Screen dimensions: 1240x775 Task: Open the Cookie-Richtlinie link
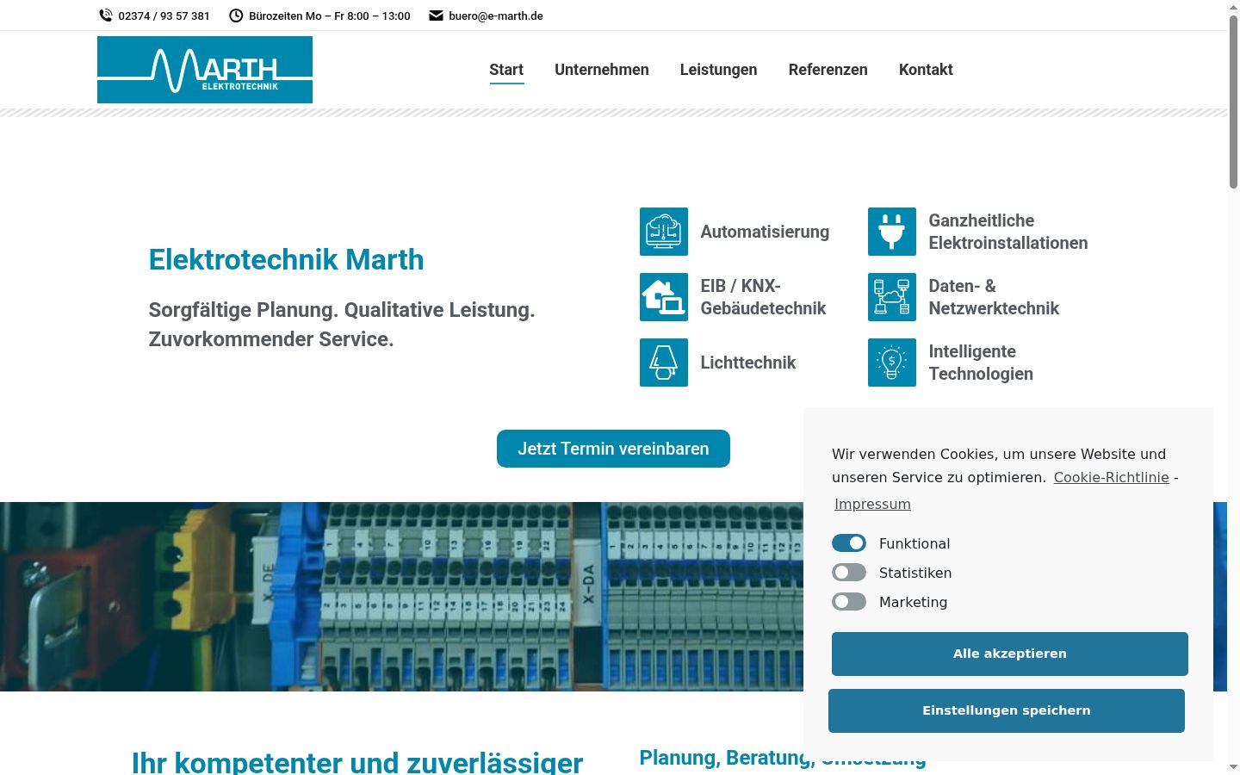tap(1112, 477)
